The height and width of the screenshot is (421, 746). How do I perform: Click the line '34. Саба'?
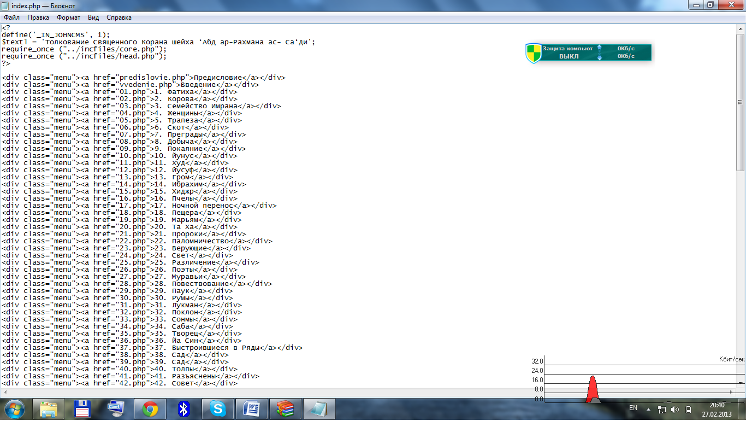pos(117,326)
